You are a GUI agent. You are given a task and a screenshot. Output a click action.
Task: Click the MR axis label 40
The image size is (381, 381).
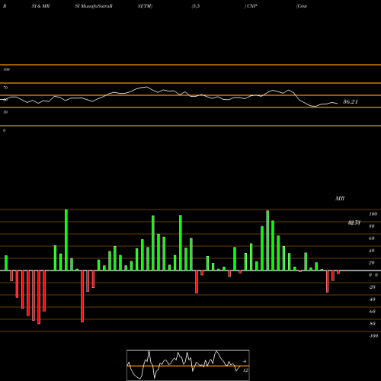click(x=372, y=251)
